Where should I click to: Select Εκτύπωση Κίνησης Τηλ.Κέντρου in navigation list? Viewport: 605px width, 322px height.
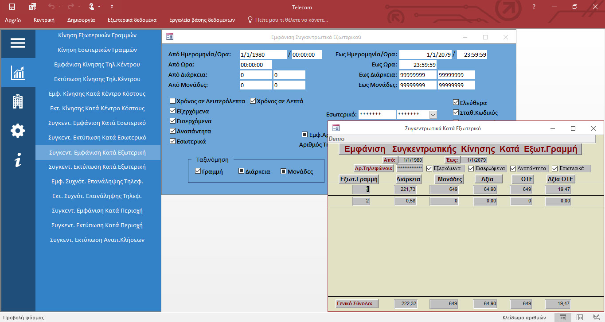point(97,79)
